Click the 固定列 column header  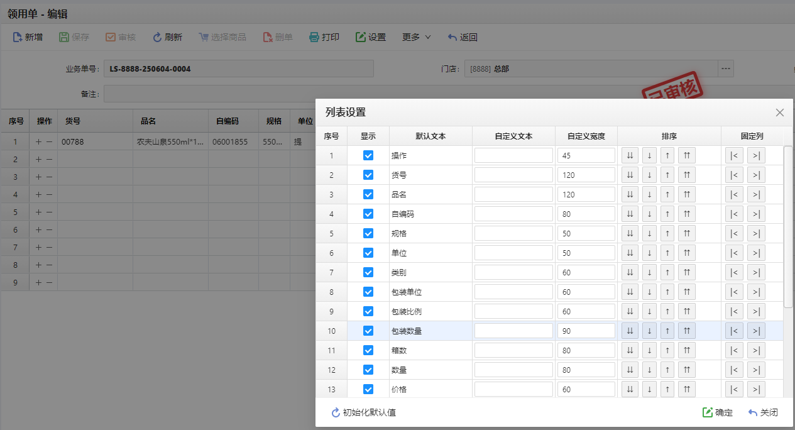pos(752,136)
